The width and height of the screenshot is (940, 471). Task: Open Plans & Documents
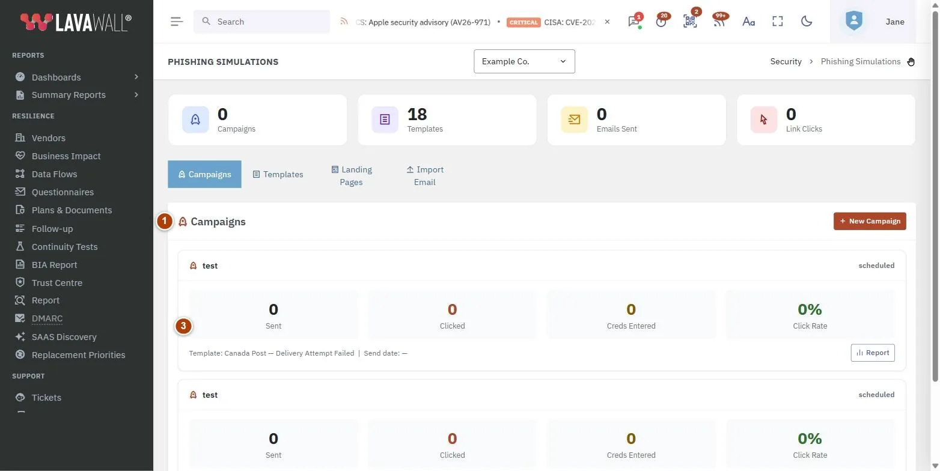click(x=72, y=210)
